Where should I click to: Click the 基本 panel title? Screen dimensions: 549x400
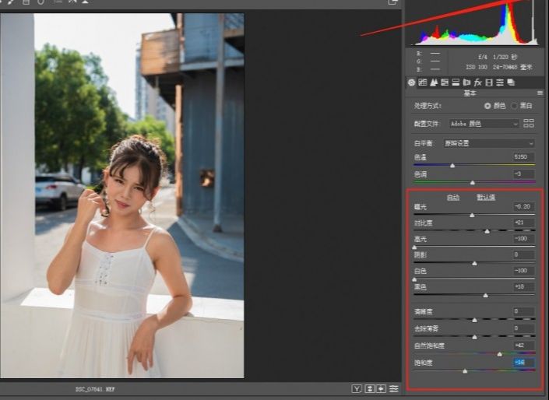tap(470, 93)
